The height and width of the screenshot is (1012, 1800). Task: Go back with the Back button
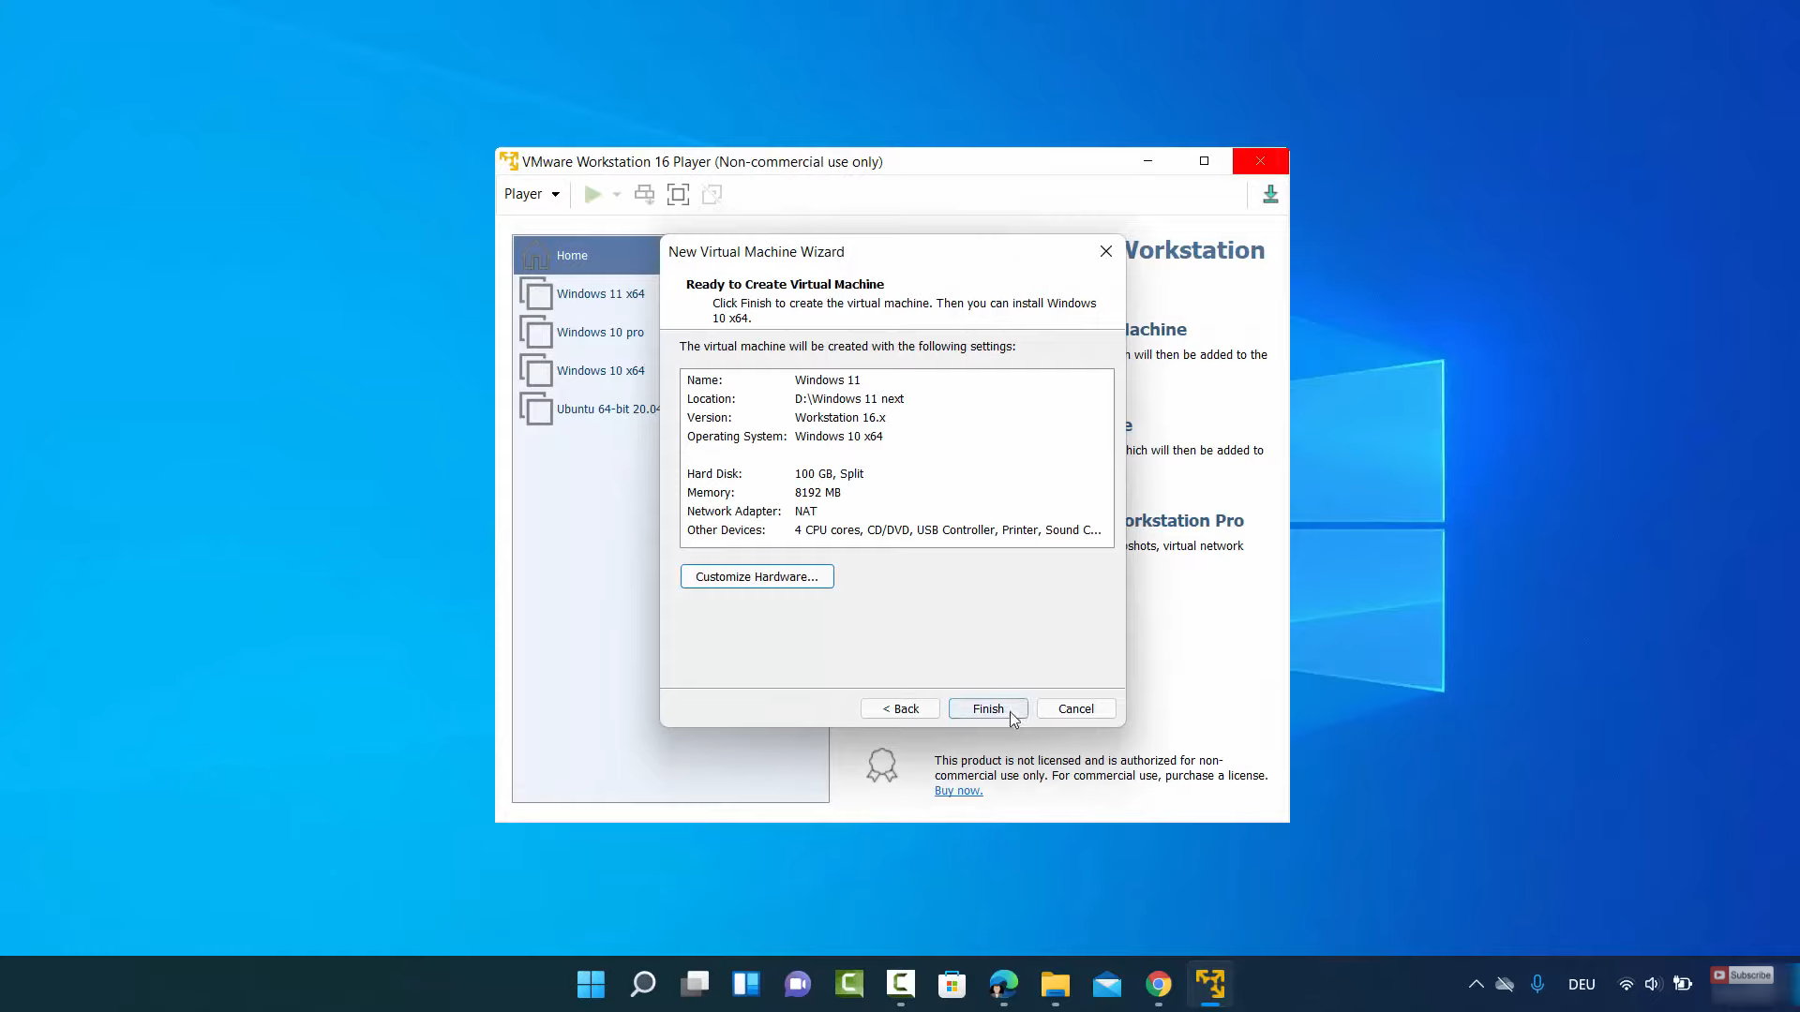[900, 708]
